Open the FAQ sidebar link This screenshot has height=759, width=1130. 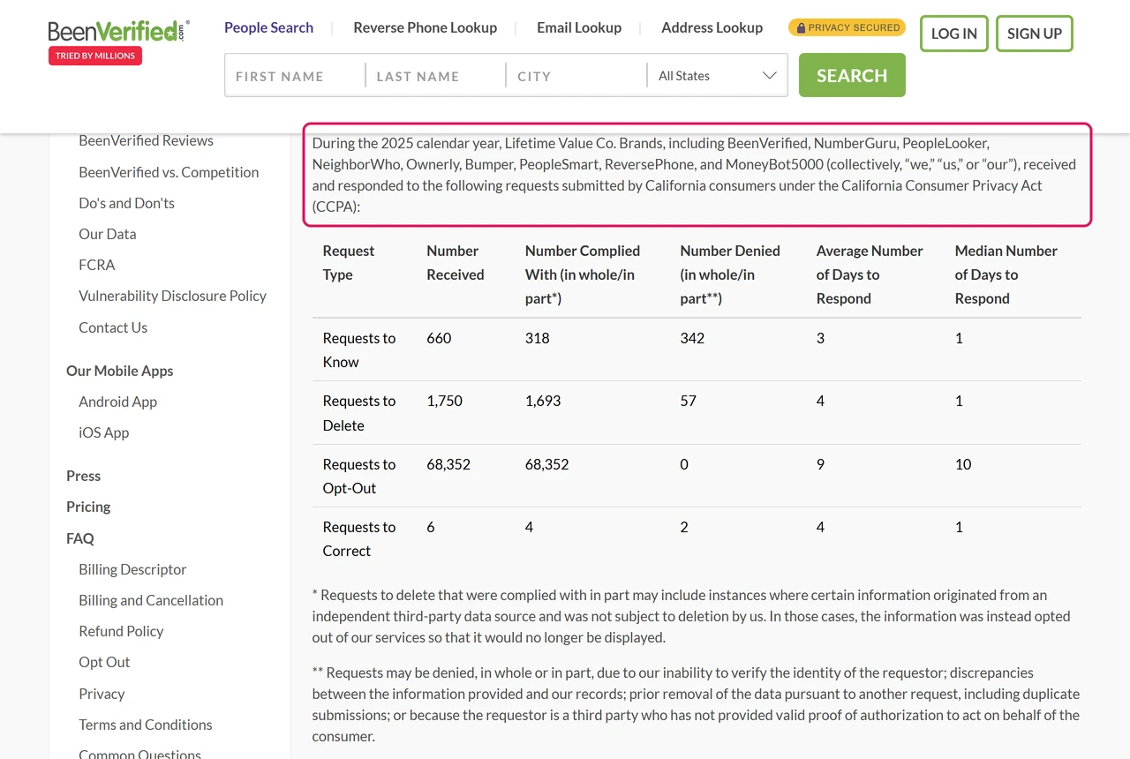(79, 538)
